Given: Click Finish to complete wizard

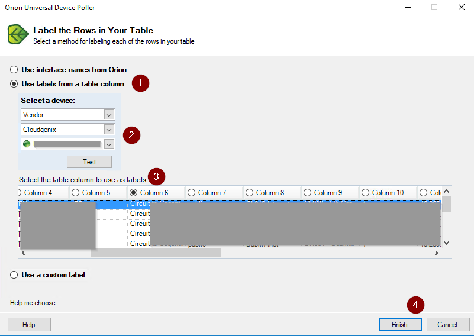Looking at the screenshot, I should (400, 325).
